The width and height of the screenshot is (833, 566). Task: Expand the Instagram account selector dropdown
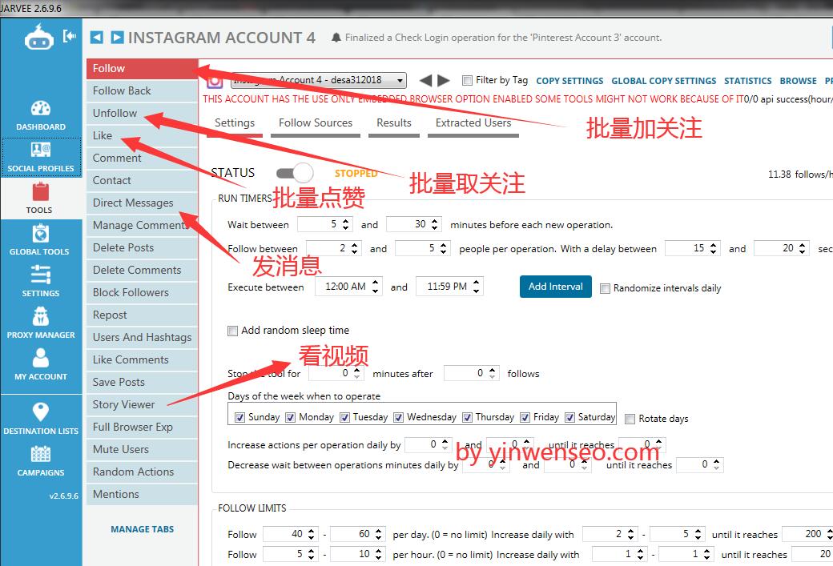(400, 80)
